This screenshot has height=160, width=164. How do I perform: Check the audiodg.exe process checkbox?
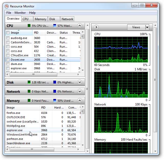point(8,38)
